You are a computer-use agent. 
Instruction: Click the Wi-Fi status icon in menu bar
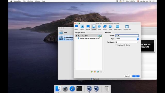123,1
